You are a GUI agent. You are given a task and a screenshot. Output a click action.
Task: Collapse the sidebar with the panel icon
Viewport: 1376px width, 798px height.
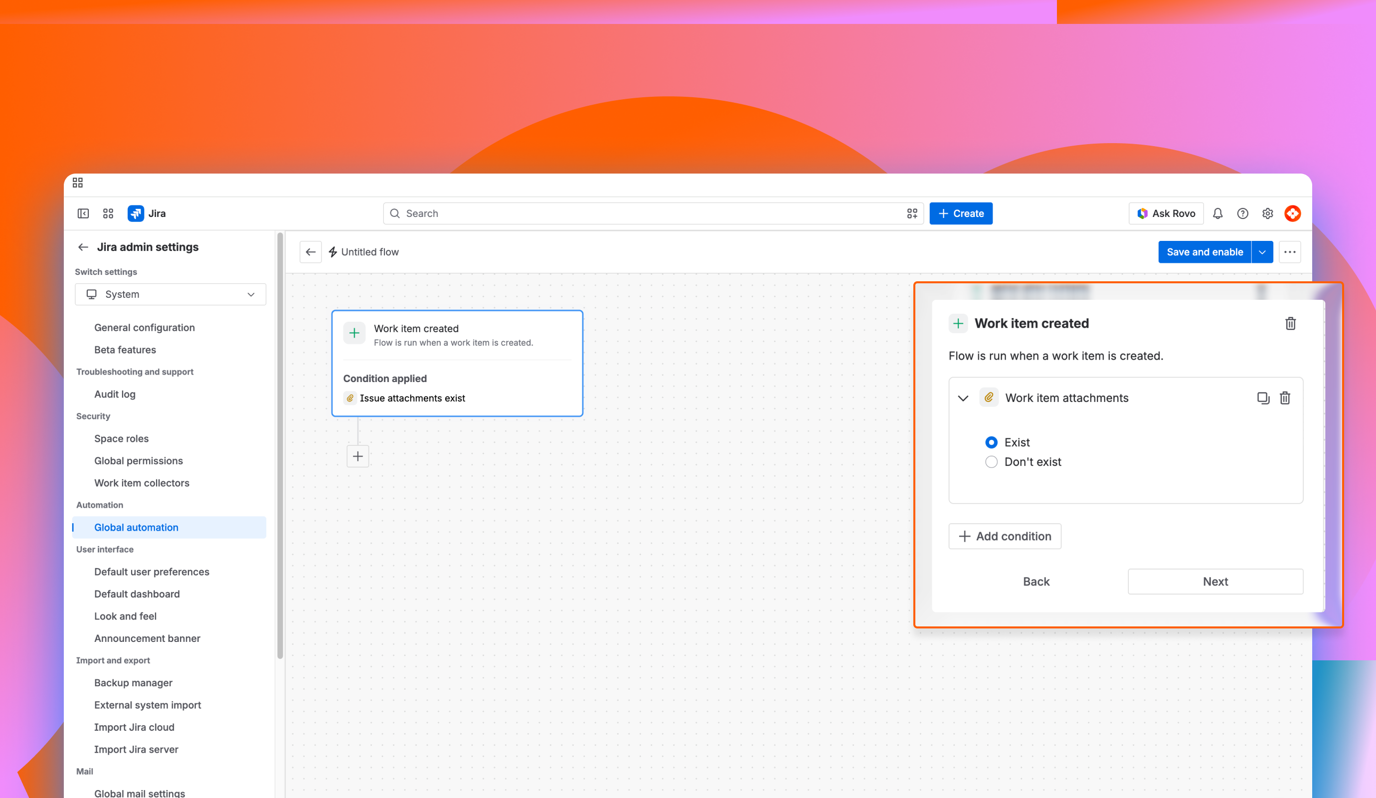[x=83, y=213]
